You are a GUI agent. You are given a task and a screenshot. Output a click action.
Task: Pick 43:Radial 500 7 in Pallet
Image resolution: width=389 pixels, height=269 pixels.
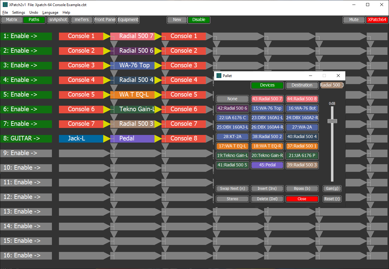267,99
